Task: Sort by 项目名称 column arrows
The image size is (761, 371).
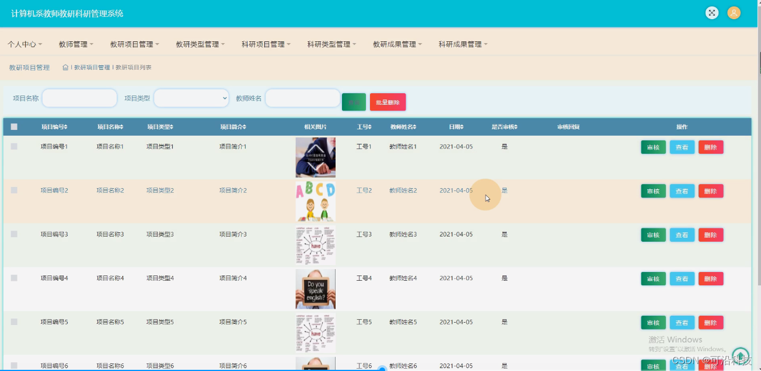Action: (x=122, y=127)
